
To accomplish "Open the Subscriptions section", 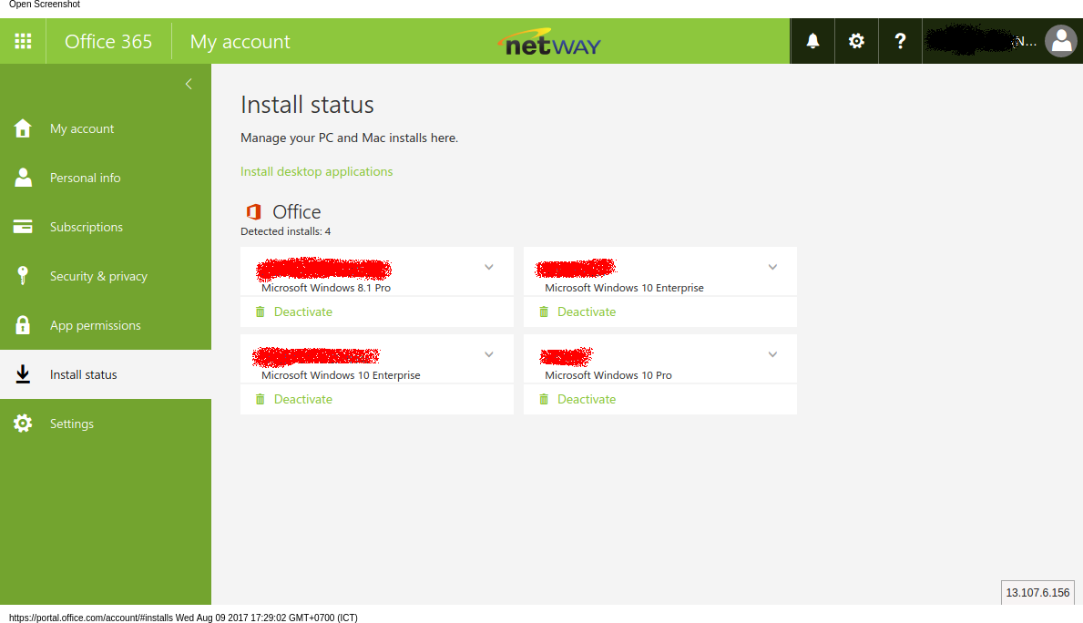I will [x=86, y=227].
